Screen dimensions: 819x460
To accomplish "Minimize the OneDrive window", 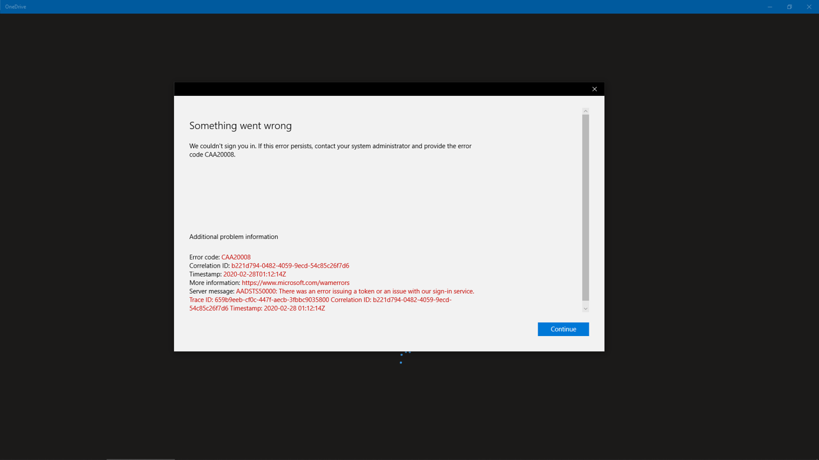I will [770, 6].
